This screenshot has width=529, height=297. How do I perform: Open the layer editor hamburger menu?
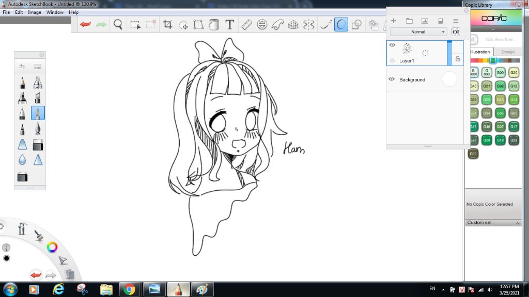pos(456,21)
